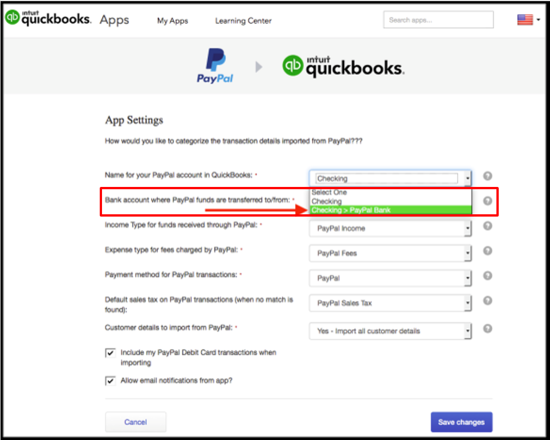Open help icon beside Customer details import
Viewport: 550px width, 440px height.
(x=487, y=328)
